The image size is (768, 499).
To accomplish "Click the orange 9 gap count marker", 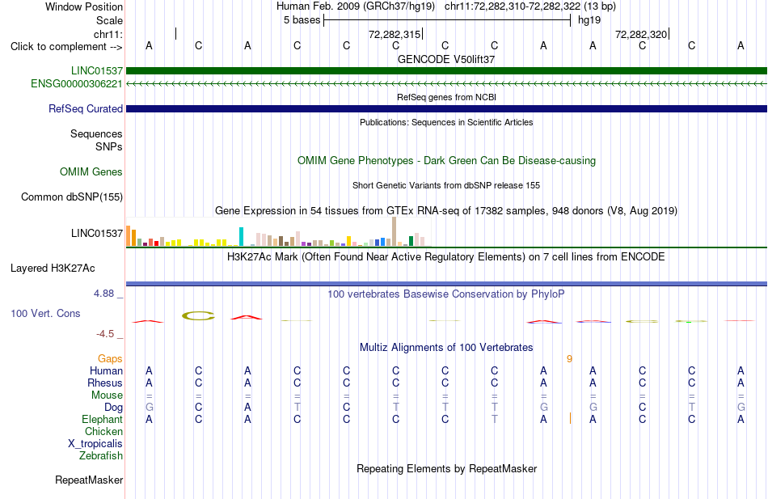I will pos(570,359).
